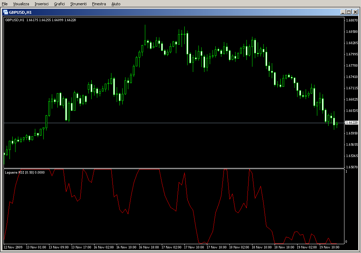
Task: Click price scale value 1.68870
Action: [x=352, y=20]
